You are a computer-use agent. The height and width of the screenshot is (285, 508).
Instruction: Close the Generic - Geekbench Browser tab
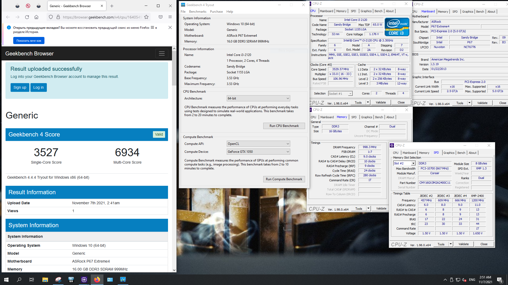pyautogui.click(x=102, y=6)
